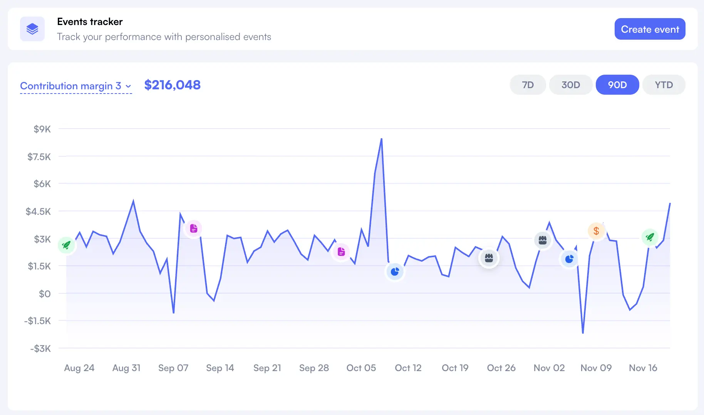Image resolution: width=704 pixels, height=415 pixels.
Task: Select the 7D time range
Action: click(x=528, y=85)
